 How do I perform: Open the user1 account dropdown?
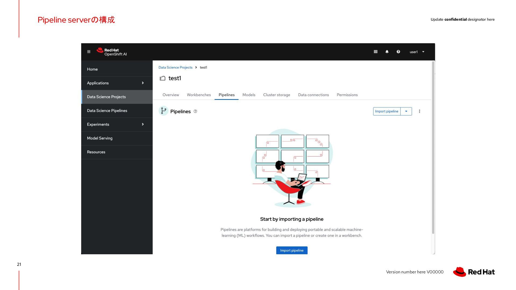coord(417,52)
